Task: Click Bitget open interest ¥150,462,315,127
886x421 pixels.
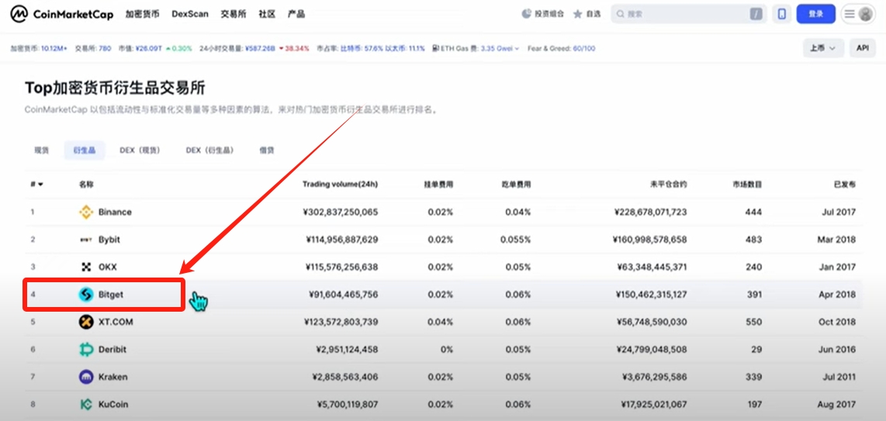Action: (x=650, y=294)
